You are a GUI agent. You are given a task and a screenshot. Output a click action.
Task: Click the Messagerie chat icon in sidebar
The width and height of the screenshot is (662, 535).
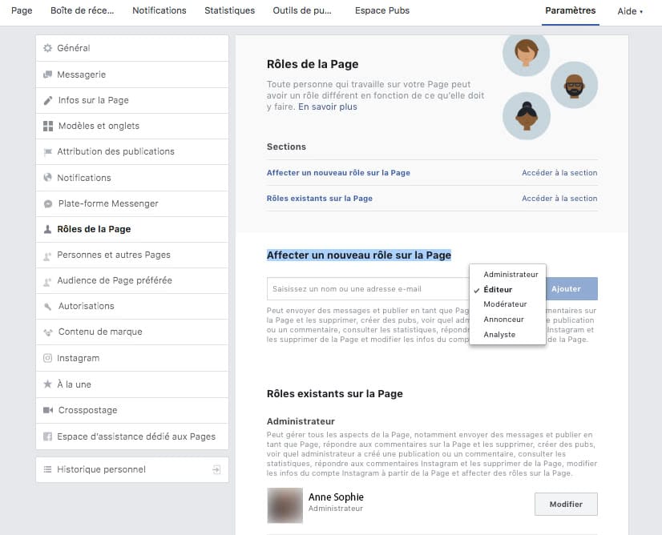(47, 74)
